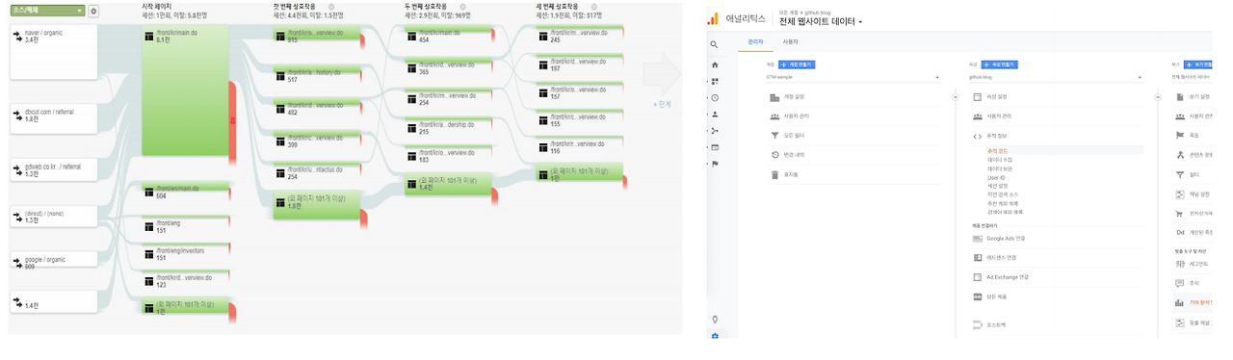Viewport: 1233px width, 360px height.
Task: Click the /front/kr/main.do starting page node
Action: [185, 90]
